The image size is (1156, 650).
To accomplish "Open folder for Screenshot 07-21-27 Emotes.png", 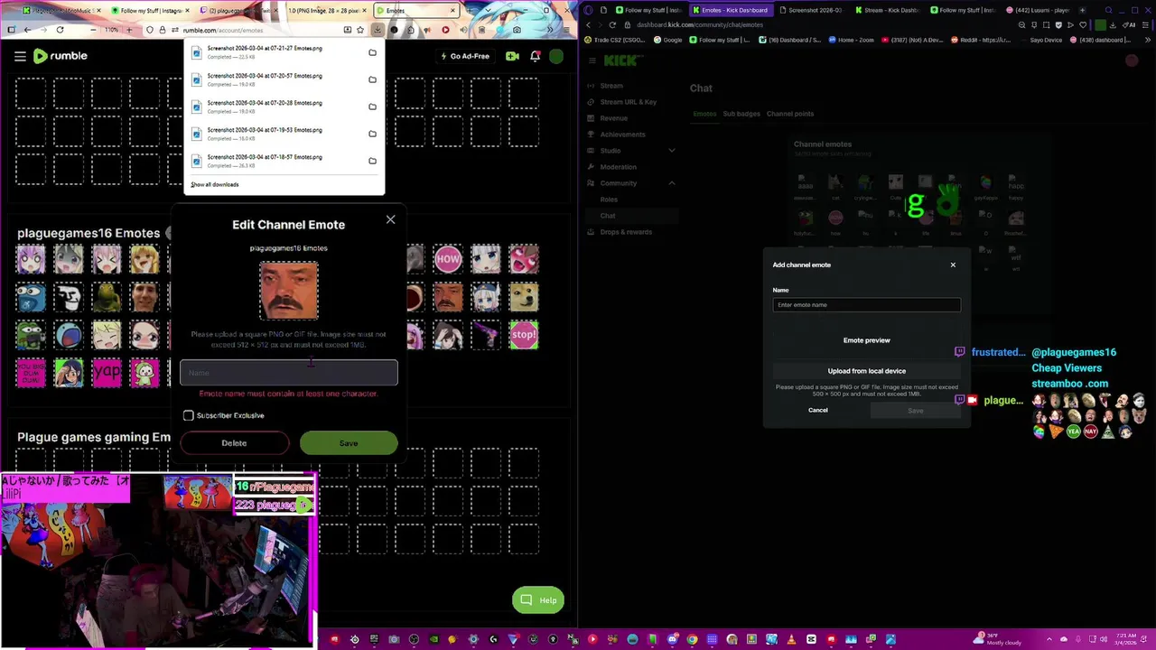I will (x=372, y=52).
